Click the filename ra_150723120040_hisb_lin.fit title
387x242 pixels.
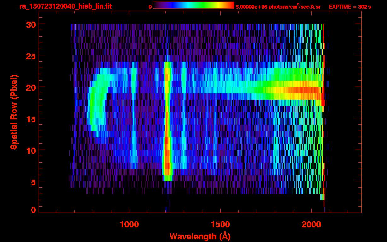[65, 6]
